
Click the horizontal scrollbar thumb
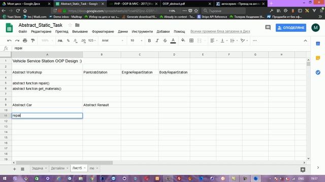pyautogui.click(x=64, y=163)
